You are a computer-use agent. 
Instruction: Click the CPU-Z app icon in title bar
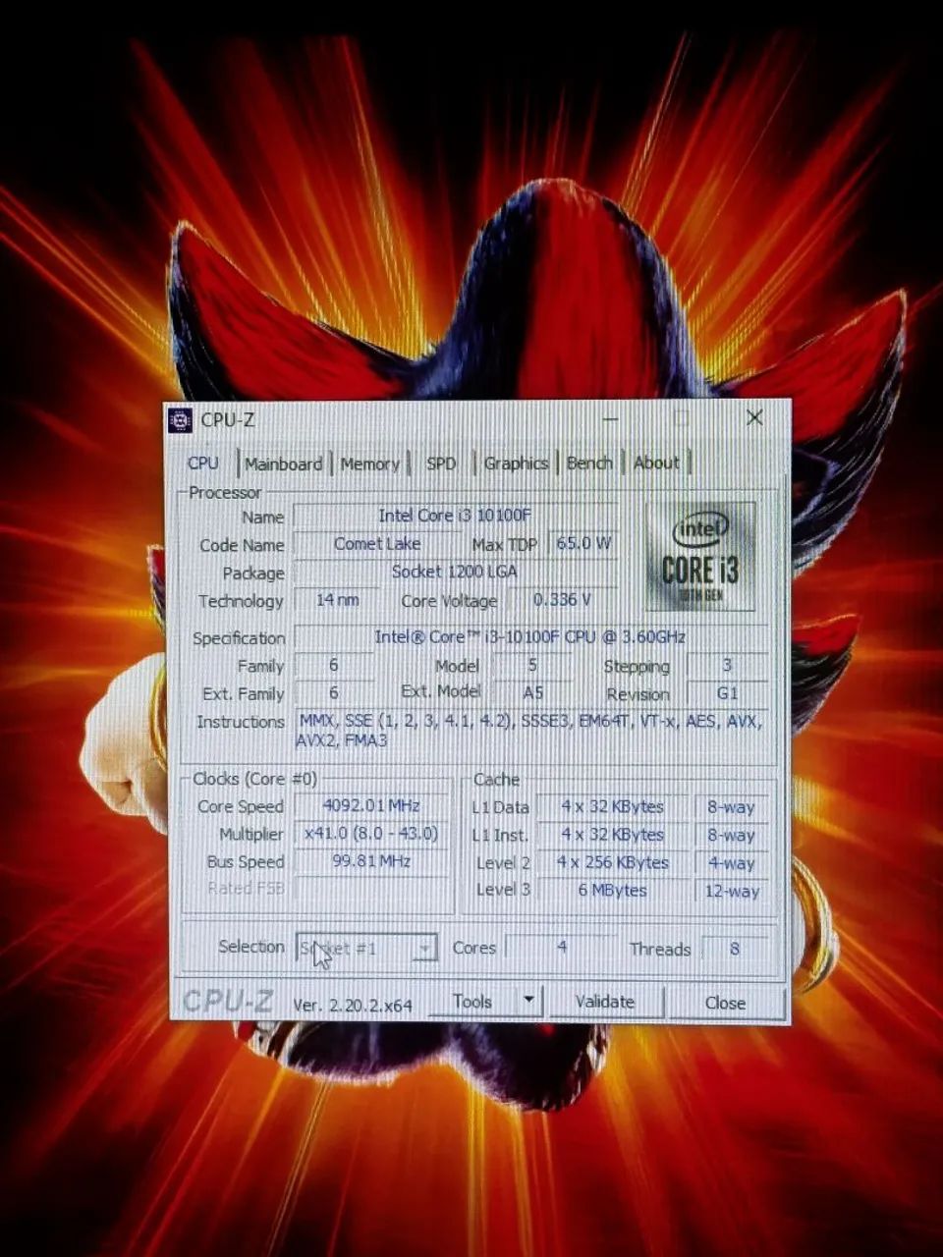click(180, 420)
